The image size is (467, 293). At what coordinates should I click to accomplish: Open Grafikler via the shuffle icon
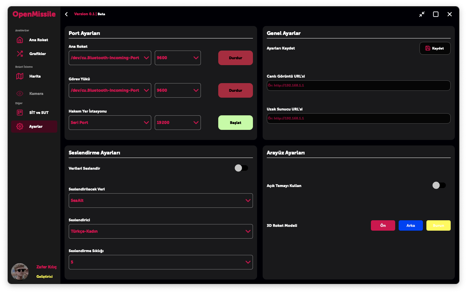(x=20, y=54)
